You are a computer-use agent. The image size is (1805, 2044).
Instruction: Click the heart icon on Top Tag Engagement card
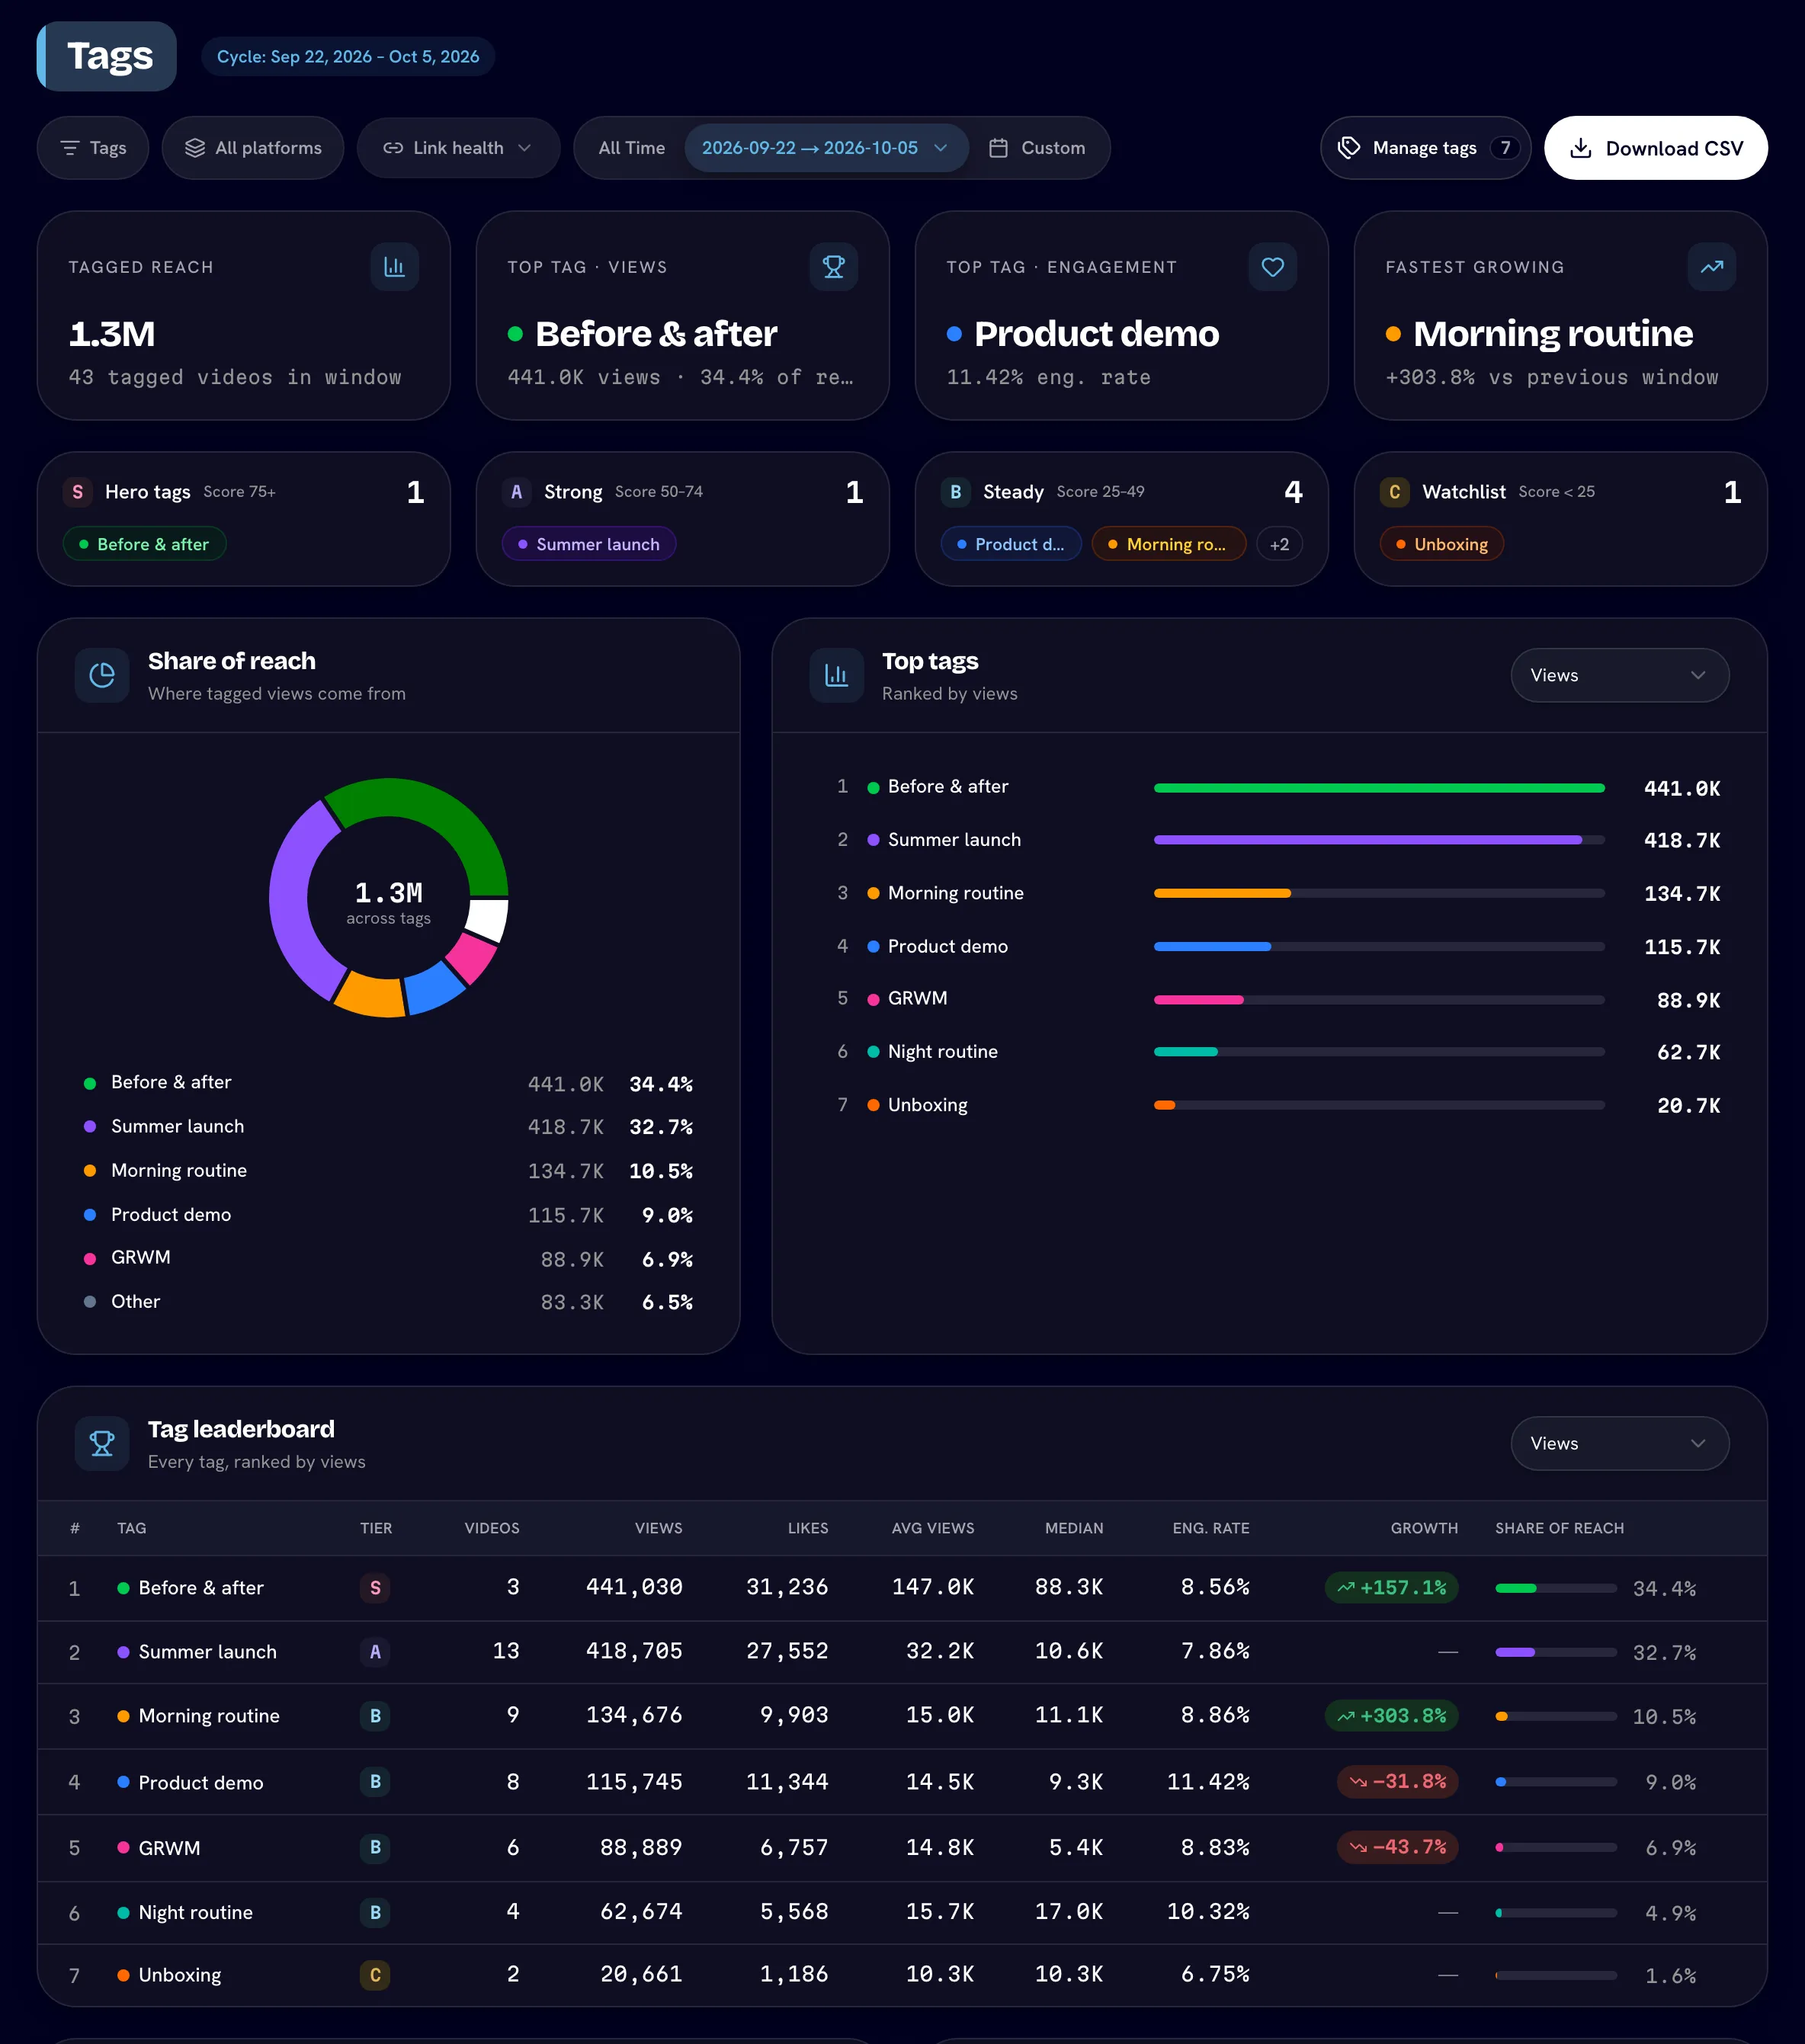coord(1272,267)
